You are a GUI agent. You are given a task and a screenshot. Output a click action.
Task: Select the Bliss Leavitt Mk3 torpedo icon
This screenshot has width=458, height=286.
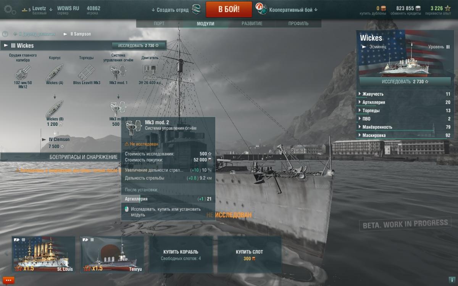click(x=86, y=72)
